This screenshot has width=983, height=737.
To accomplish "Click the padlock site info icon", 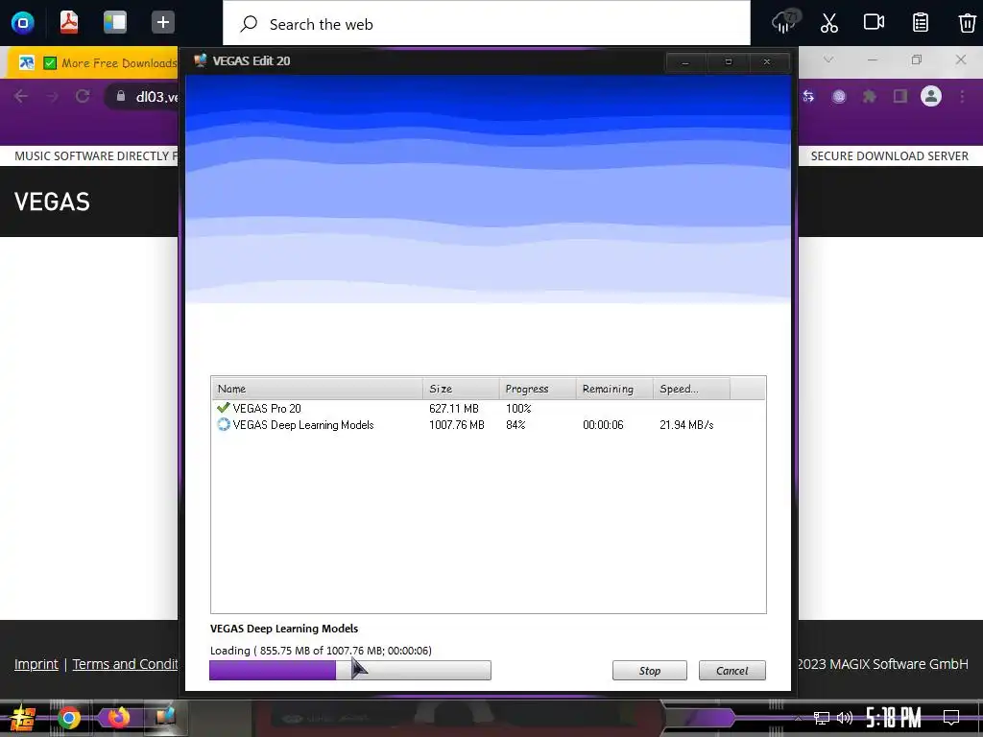I will (120, 95).
